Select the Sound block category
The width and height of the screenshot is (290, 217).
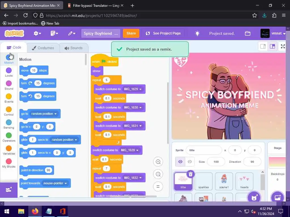tap(9, 85)
